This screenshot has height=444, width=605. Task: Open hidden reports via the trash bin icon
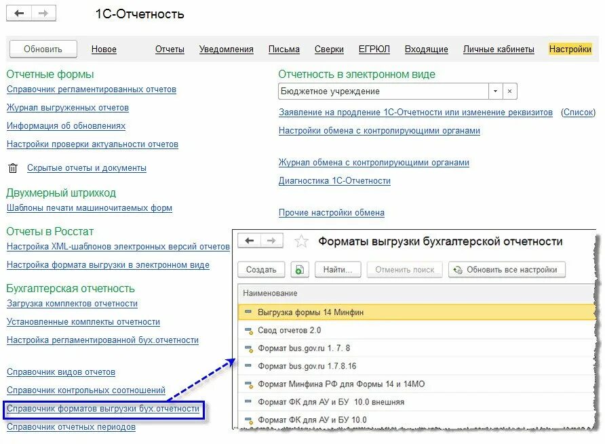coord(13,168)
